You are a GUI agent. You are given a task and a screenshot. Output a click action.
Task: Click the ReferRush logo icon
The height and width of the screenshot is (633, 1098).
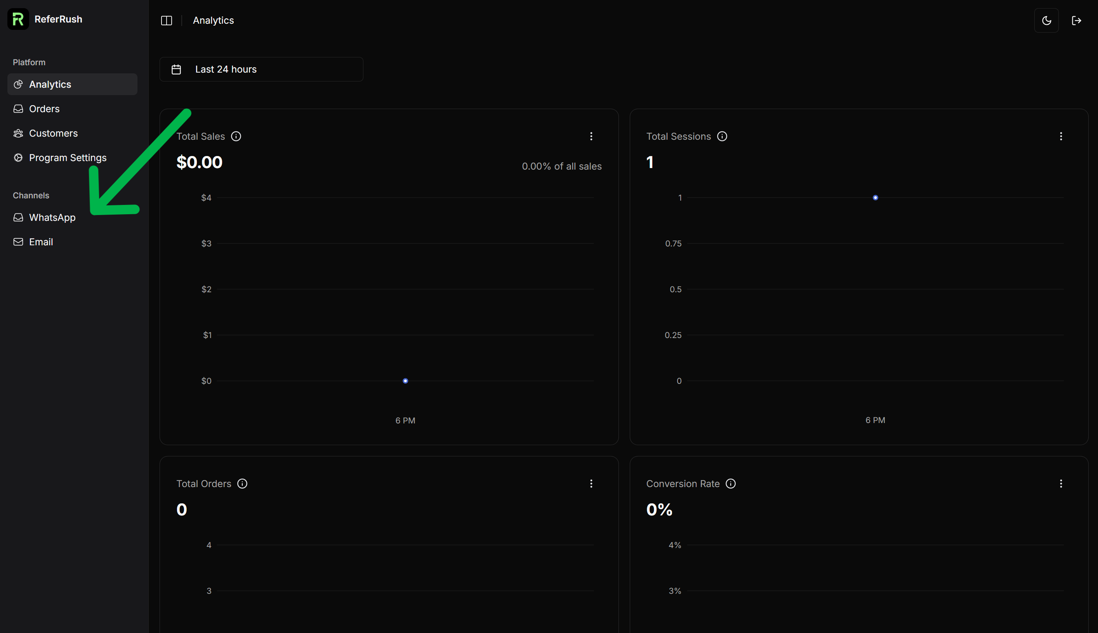18,19
